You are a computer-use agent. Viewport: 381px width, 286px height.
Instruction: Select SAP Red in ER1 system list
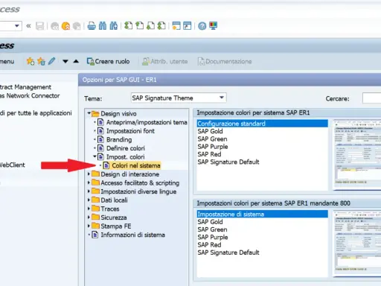click(263, 154)
